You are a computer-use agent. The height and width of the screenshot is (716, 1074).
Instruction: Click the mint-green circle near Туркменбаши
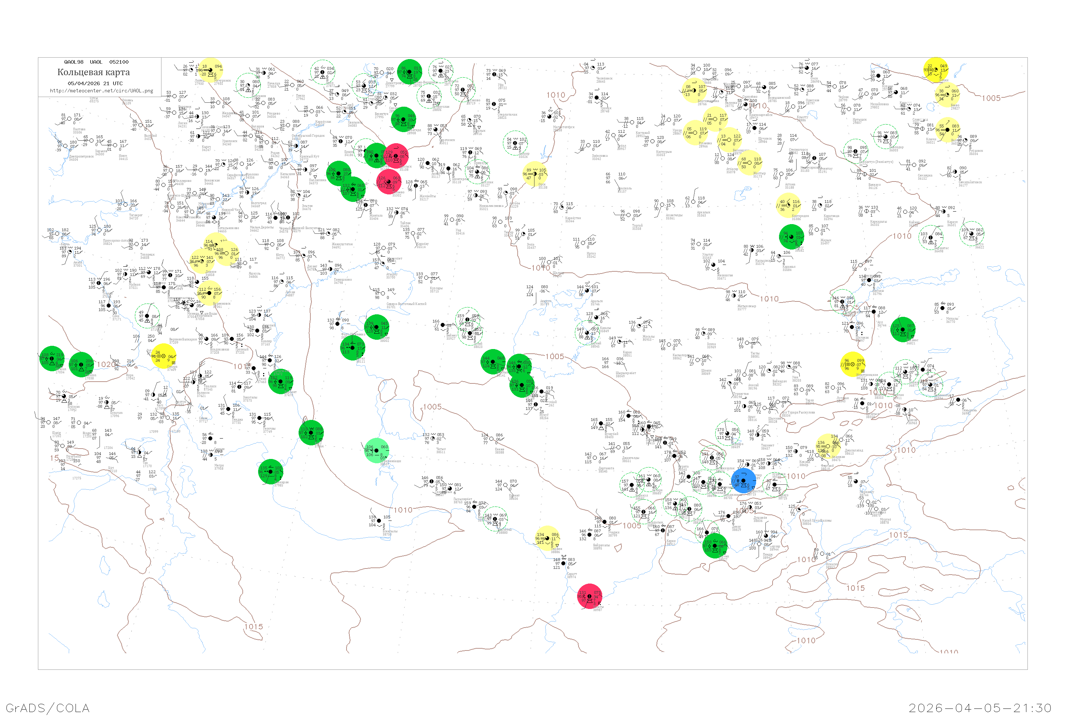pyautogui.click(x=376, y=450)
